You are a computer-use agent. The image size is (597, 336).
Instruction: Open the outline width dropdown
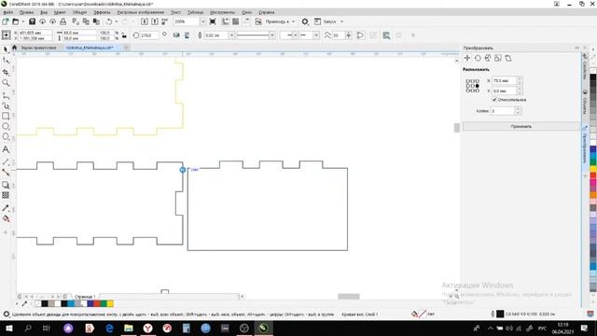tap(231, 35)
